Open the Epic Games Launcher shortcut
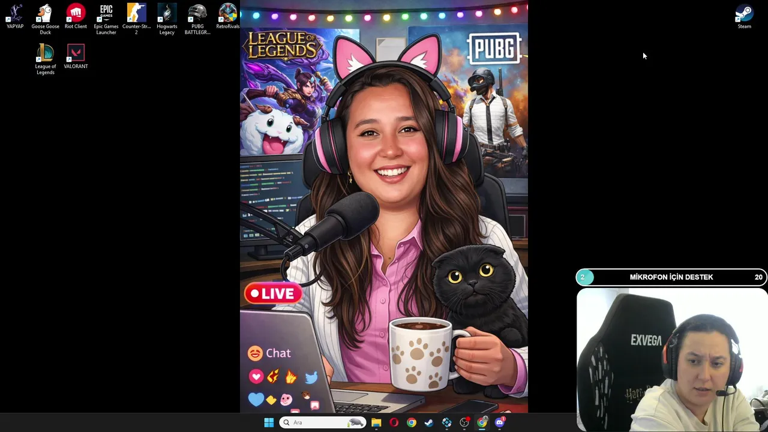The height and width of the screenshot is (432, 768). click(x=106, y=19)
